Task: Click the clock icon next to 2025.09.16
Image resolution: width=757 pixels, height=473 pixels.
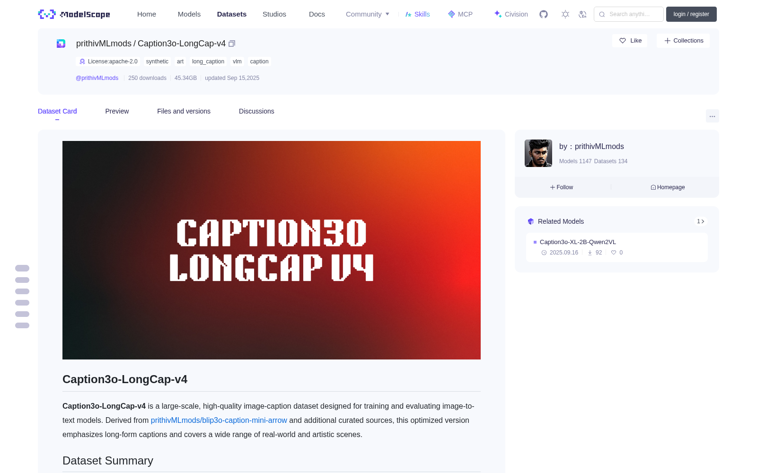Action: 544,253
